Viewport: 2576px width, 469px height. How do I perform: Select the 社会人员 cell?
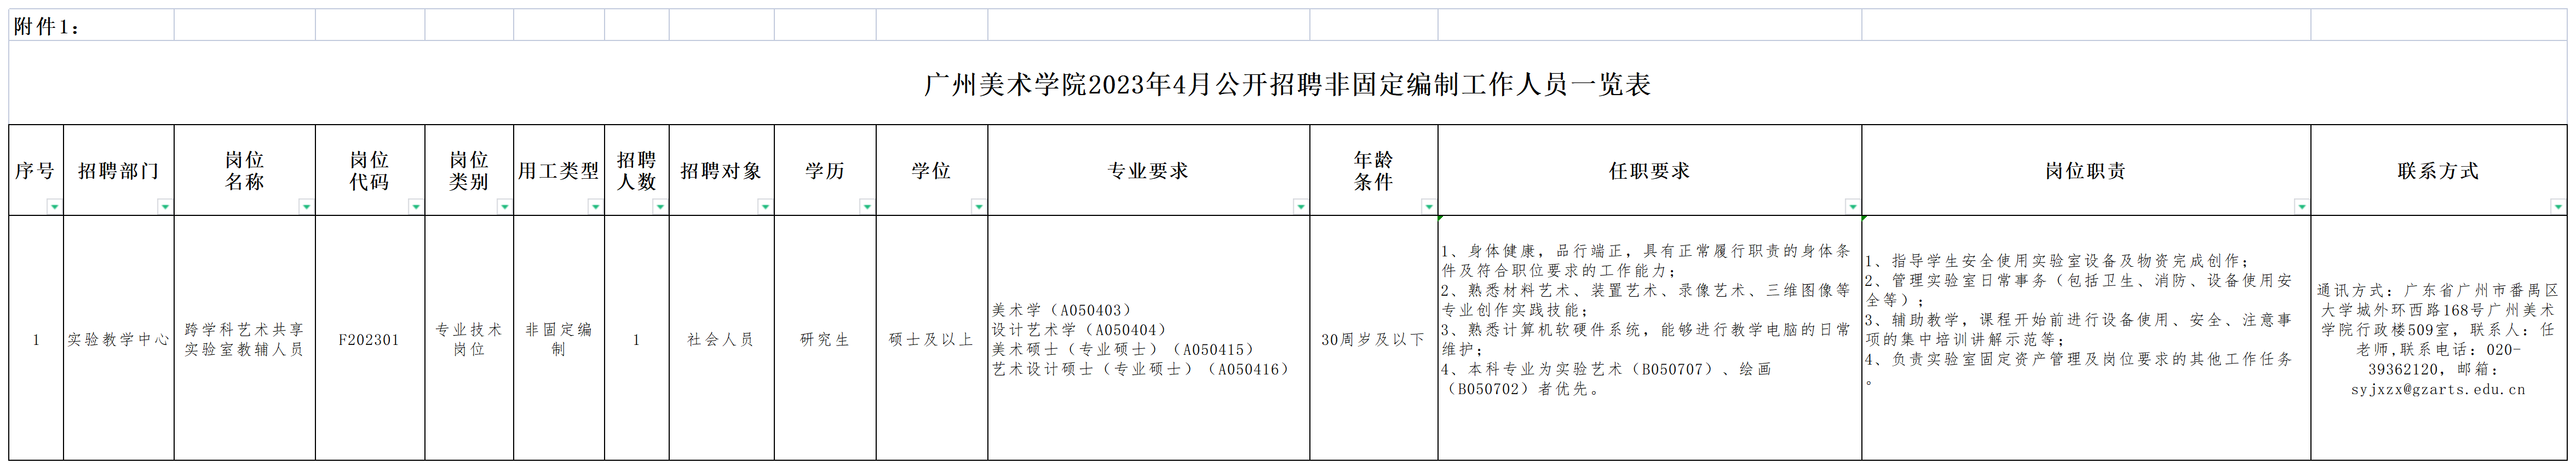(722, 338)
